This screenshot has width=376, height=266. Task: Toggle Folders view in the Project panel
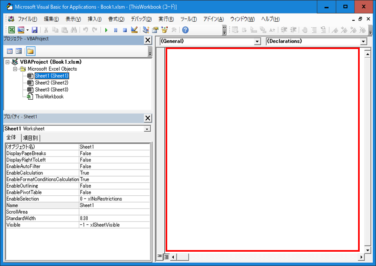pos(31,51)
